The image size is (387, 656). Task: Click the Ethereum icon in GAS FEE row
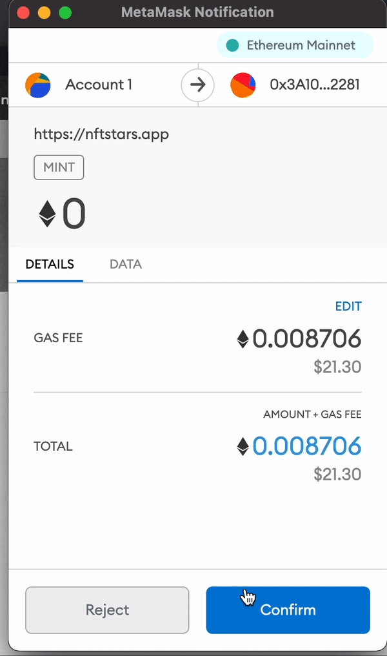pyautogui.click(x=243, y=339)
